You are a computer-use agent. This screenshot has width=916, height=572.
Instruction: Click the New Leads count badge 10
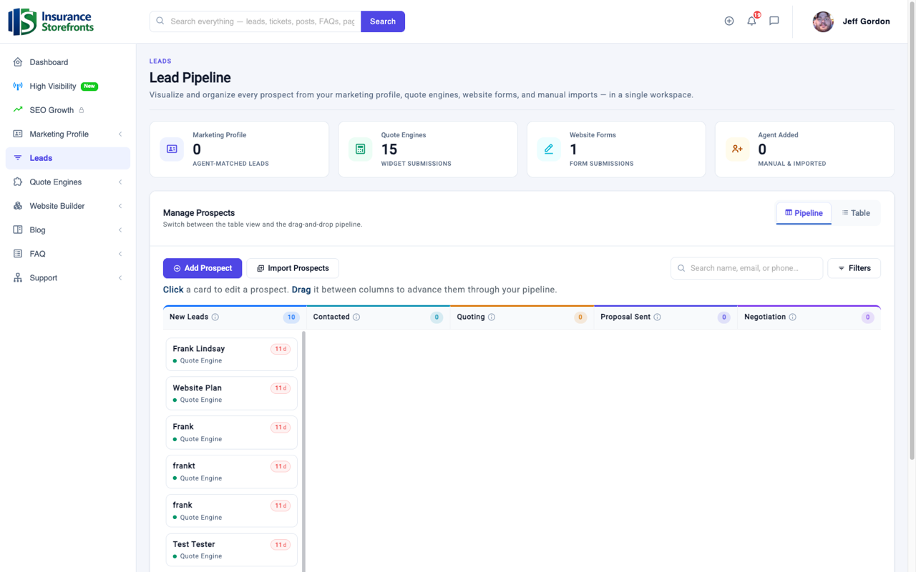coord(291,317)
